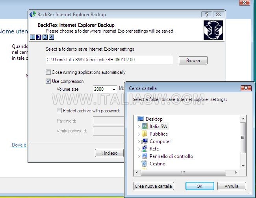This screenshot has height=198, width=256.
Task: Enable Protect archive with password
Action: tap(59, 111)
